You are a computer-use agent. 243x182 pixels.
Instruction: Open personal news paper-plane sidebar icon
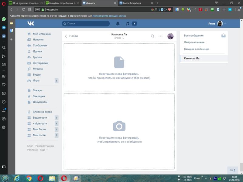click(4, 56)
